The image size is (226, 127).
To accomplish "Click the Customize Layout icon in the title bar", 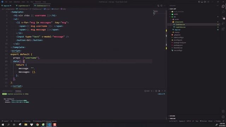I will [208, 2].
